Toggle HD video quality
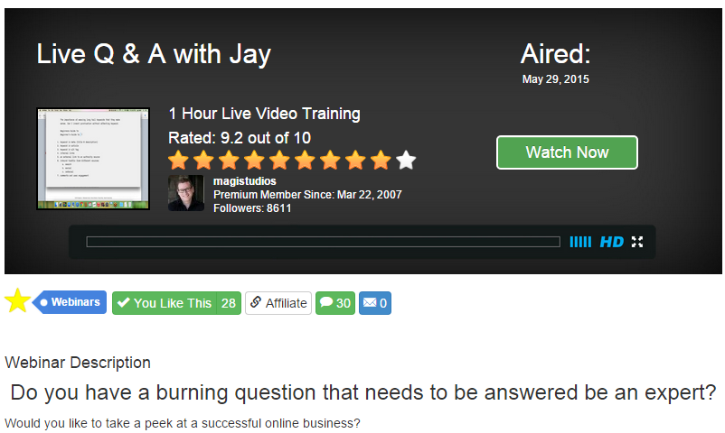The image size is (725, 433). point(611,242)
